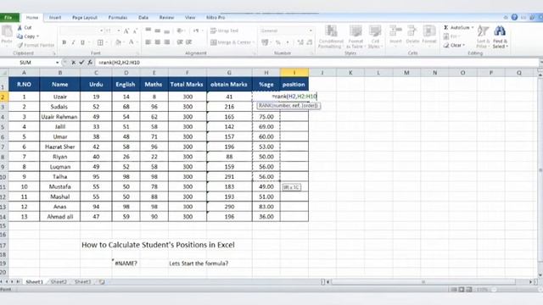Switch to Formulas ribbon tab
This screenshot has width=543, height=305.
pyautogui.click(x=118, y=17)
